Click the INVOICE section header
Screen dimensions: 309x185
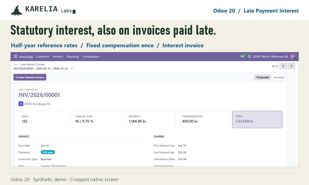(24, 136)
